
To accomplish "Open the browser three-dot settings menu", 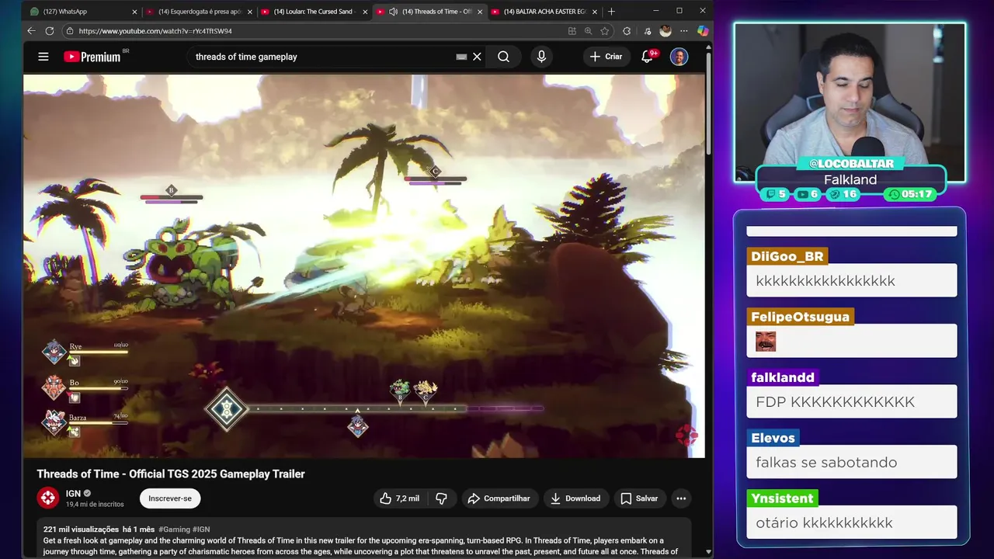I will pos(683,31).
